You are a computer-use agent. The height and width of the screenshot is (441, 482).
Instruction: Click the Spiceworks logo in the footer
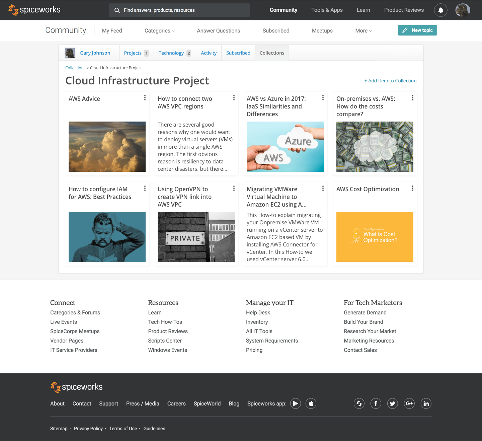pyautogui.click(x=76, y=387)
